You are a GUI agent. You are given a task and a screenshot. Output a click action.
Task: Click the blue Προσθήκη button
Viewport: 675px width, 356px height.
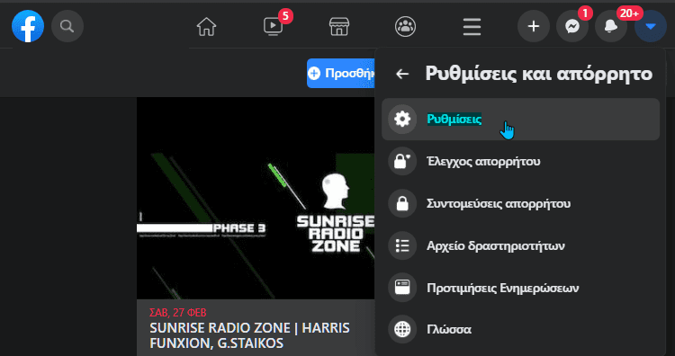(x=341, y=74)
